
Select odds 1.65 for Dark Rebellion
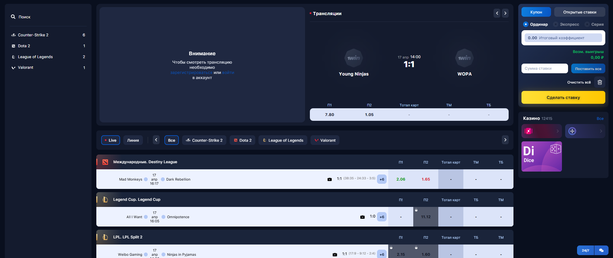426,179
